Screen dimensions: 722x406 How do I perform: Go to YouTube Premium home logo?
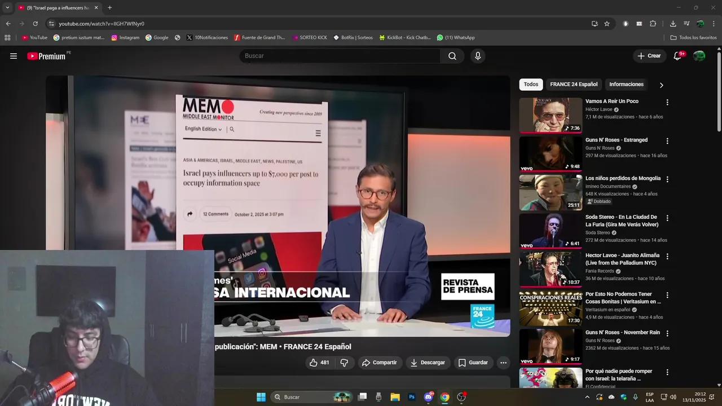click(47, 56)
